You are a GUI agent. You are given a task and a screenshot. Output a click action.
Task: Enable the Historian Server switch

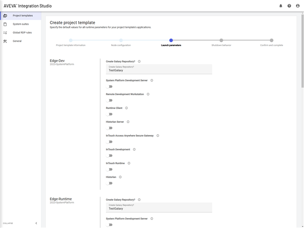109,128
